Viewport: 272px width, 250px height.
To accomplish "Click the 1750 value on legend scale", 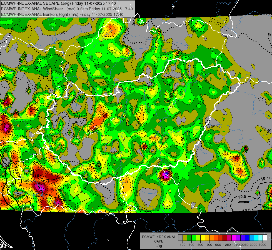I will tap(236, 245).
